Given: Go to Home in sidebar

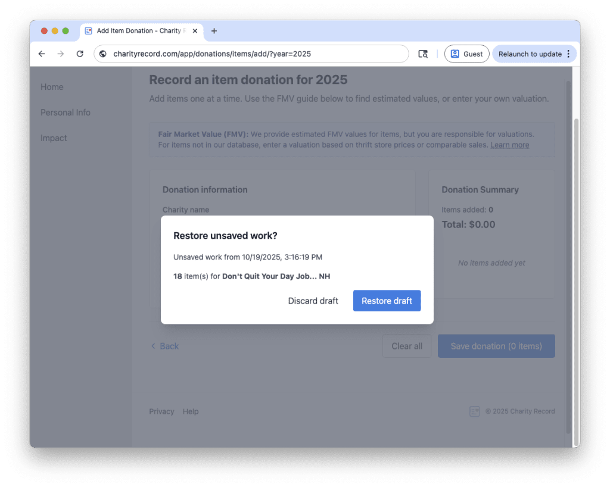Looking at the screenshot, I should (52, 87).
